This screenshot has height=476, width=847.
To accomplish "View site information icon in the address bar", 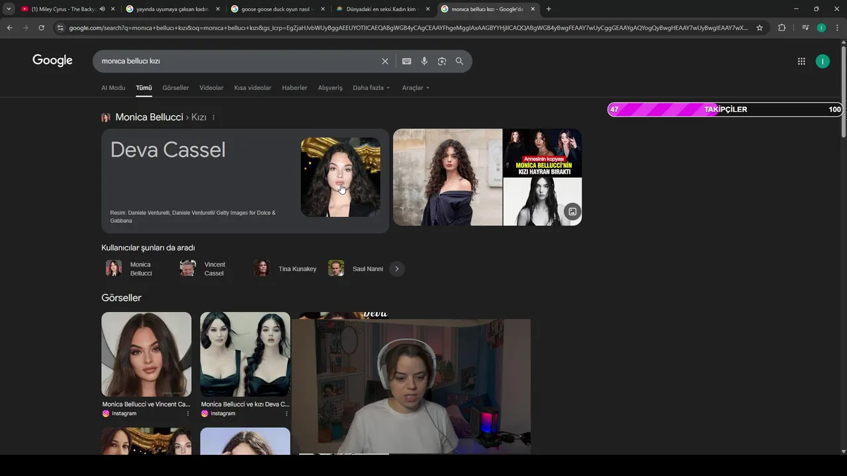I will pyautogui.click(x=60, y=28).
